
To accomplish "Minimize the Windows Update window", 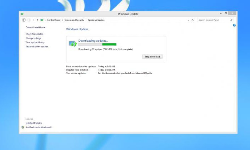I will [221, 14].
